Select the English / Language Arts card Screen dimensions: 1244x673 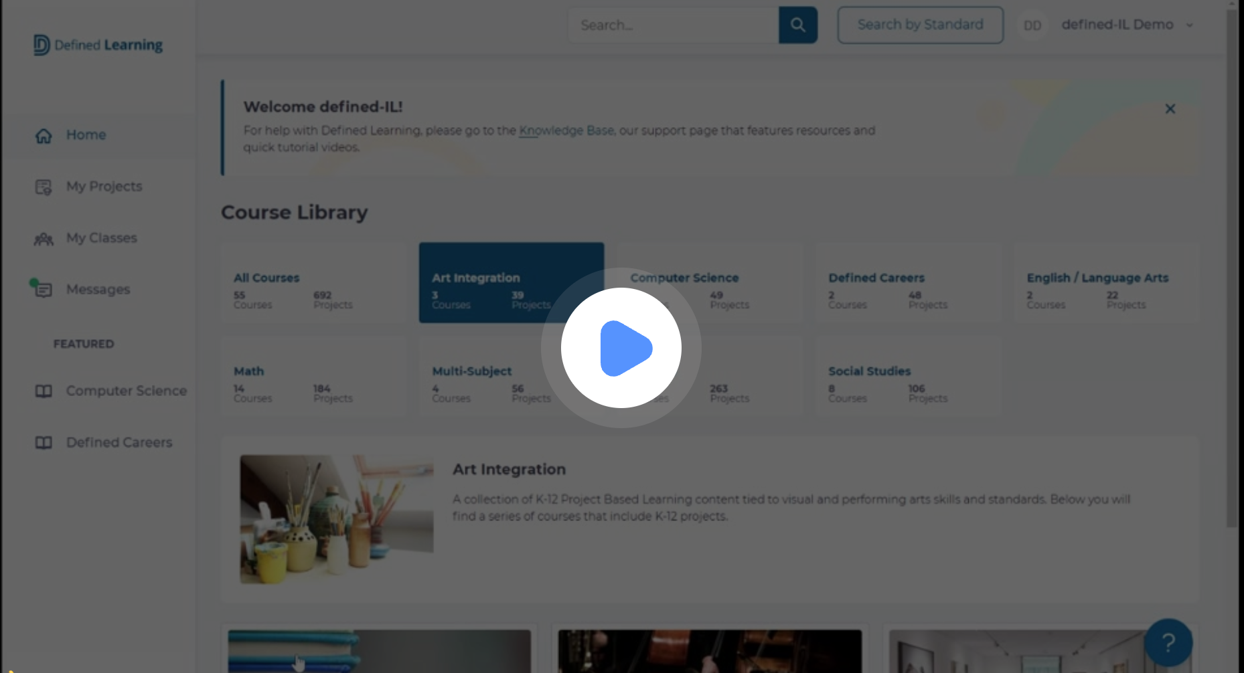[x=1106, y=282]
